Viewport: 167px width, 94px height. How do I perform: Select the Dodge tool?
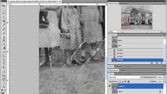click(4, 55)
